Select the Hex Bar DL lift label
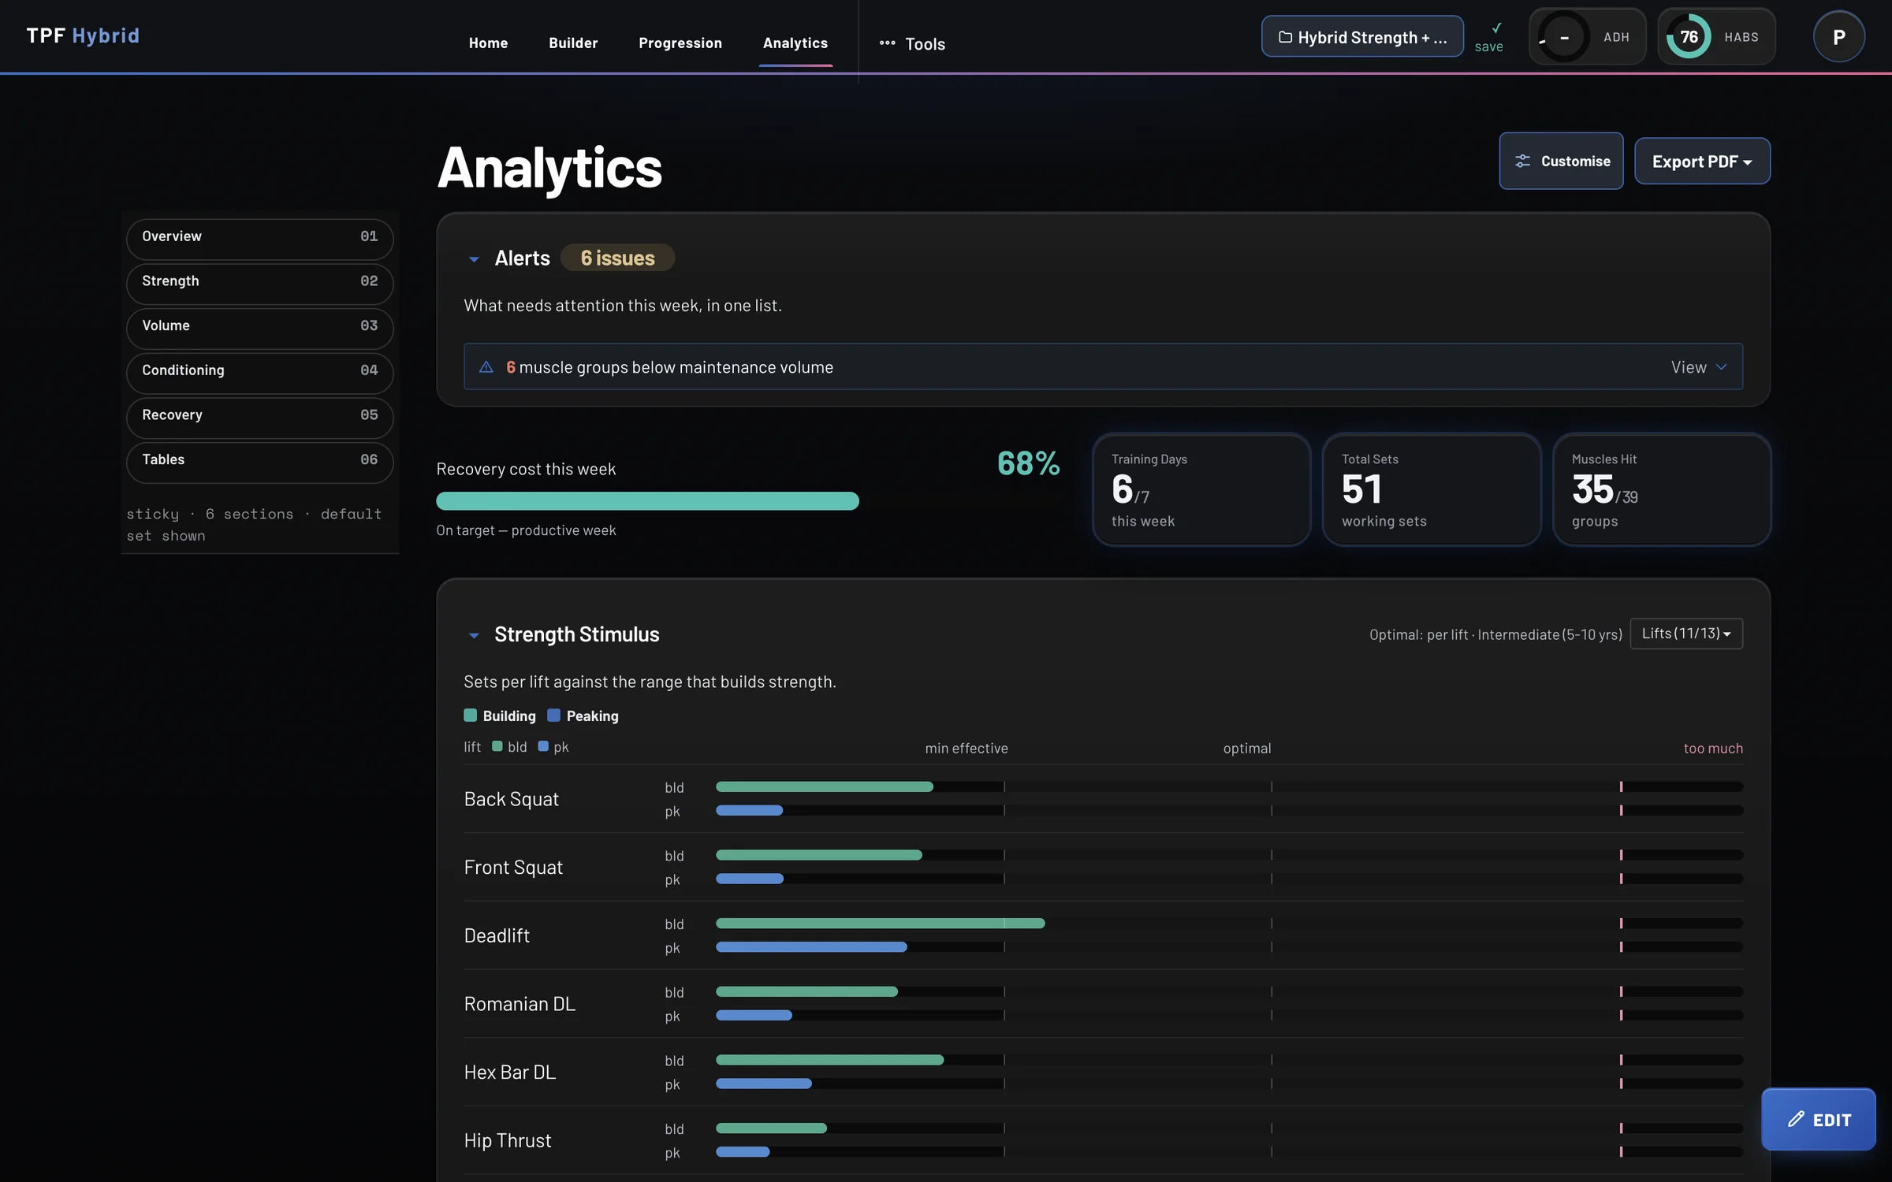The image size is (1892, 1182). coord(510,1072)
